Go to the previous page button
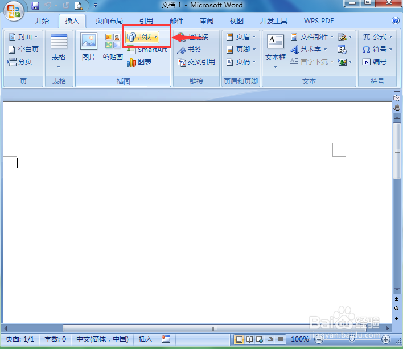Screen dimensions: 403x349 (x=397, y=299)
